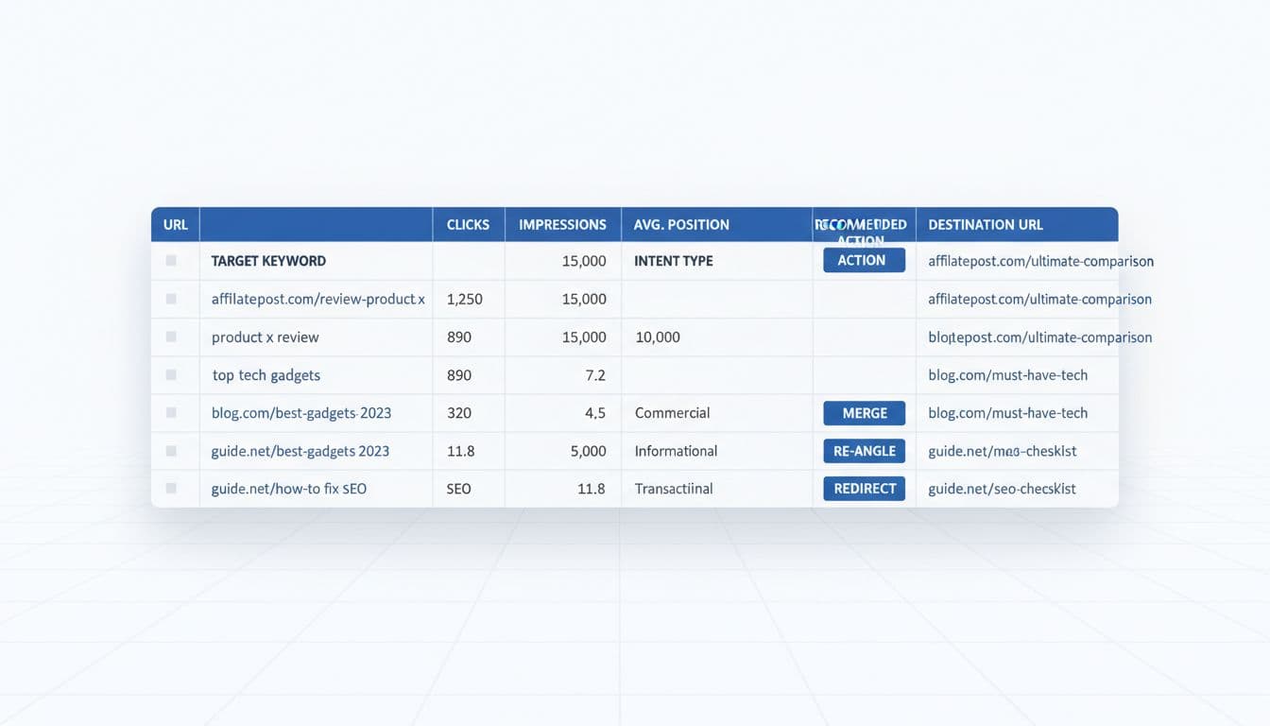Click the RECOMMENDED ACTION column header
This screenshot has height=726, width=1270.
(x=861, y=224)
